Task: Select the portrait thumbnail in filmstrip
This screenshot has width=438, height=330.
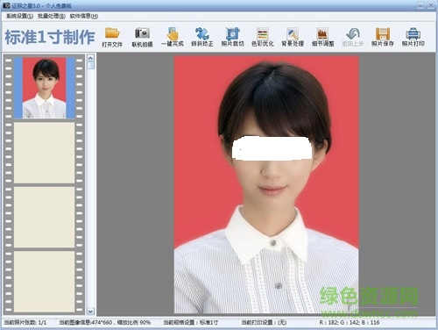Action: 44,88
